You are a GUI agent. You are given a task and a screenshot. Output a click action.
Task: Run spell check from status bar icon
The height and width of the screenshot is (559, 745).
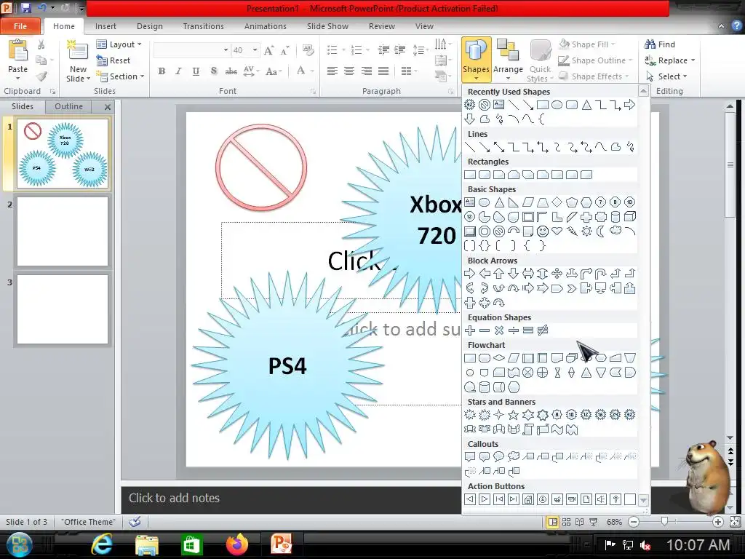135,521
